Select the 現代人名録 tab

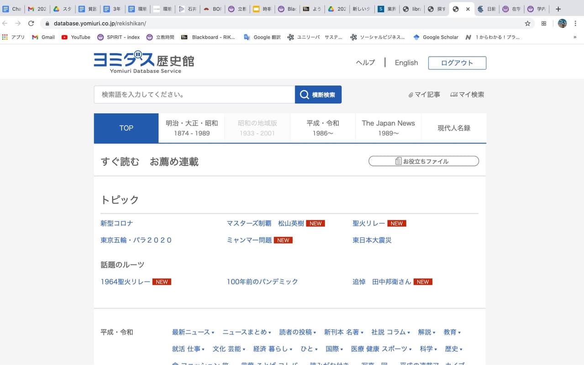point(454,128)
